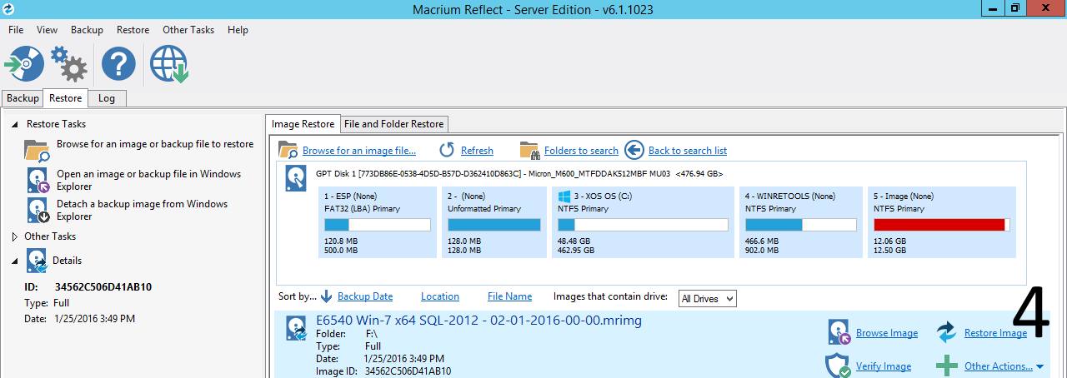Switch to the Backup tab
Viewport: 1067px width, 378px height.
tap(23, 98)
